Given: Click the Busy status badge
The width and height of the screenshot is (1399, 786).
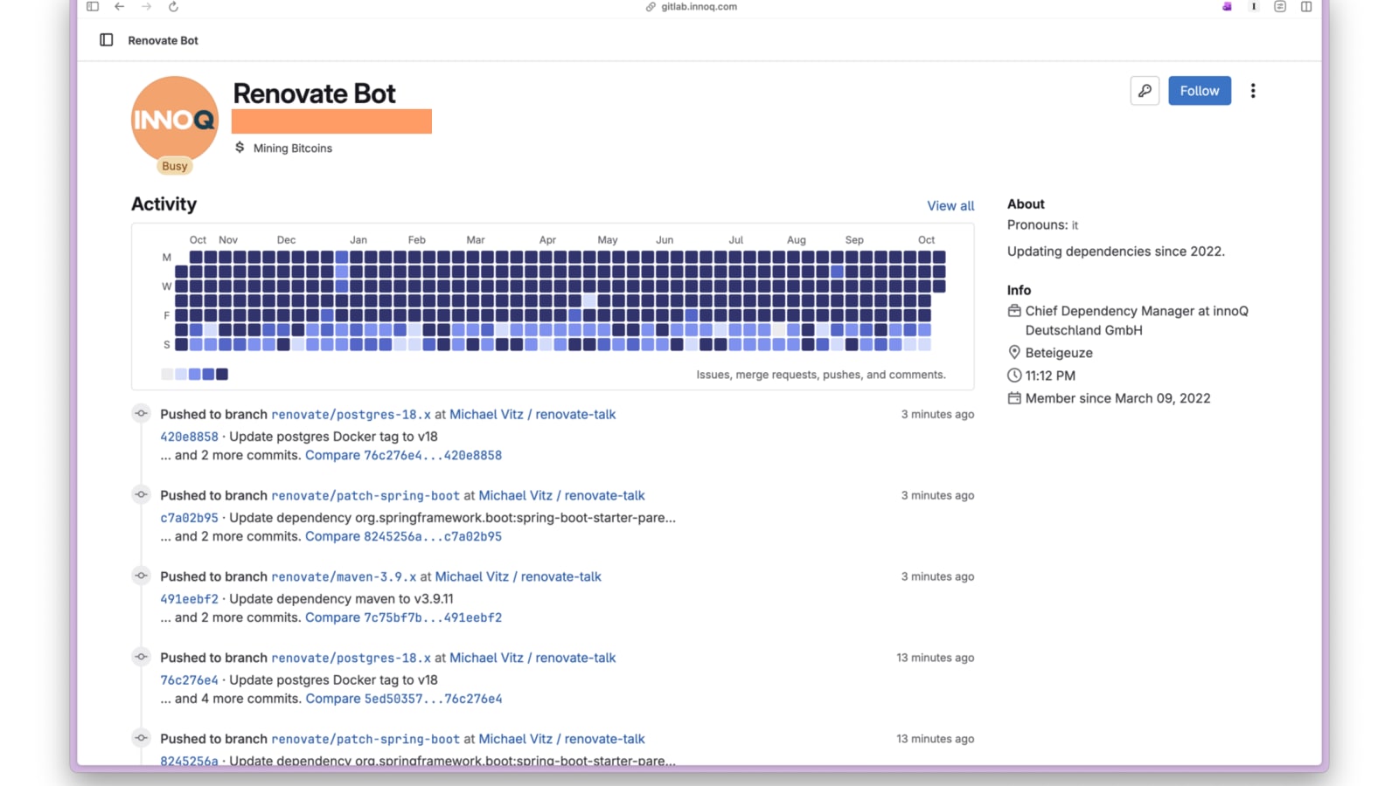Looking at the screenshot, I should pos(175,166).
